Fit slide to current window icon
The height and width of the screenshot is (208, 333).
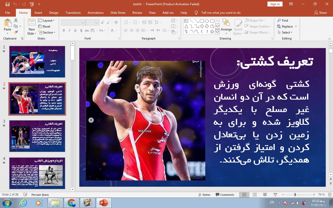pos(330,195)
